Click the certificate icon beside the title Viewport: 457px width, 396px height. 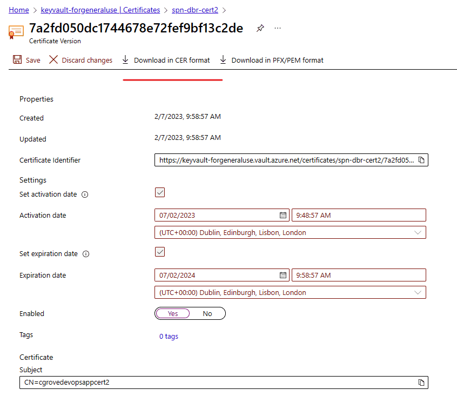(x=16, y=32)
